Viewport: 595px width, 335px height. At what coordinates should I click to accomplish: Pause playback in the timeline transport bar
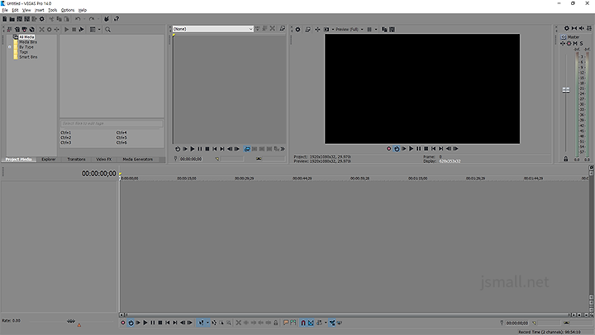153,323
